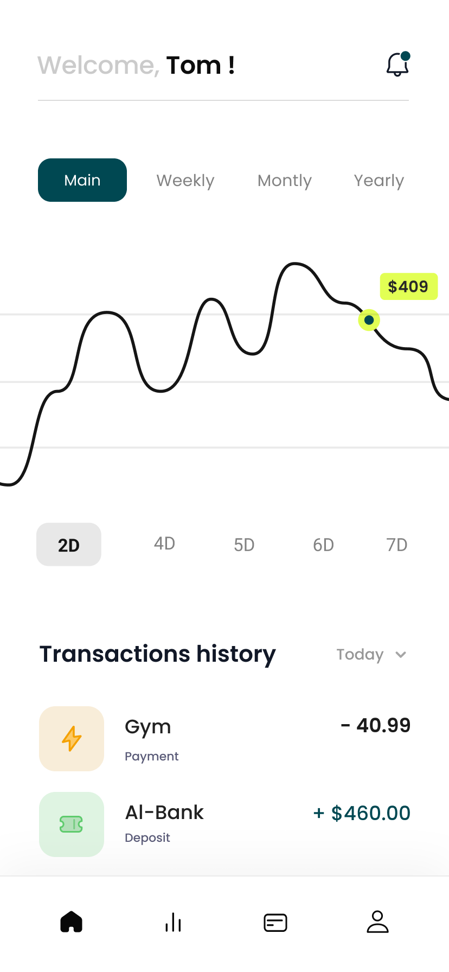Switch chart range to 7D
The height and width of the screenshot is (972, 449).
396,545
